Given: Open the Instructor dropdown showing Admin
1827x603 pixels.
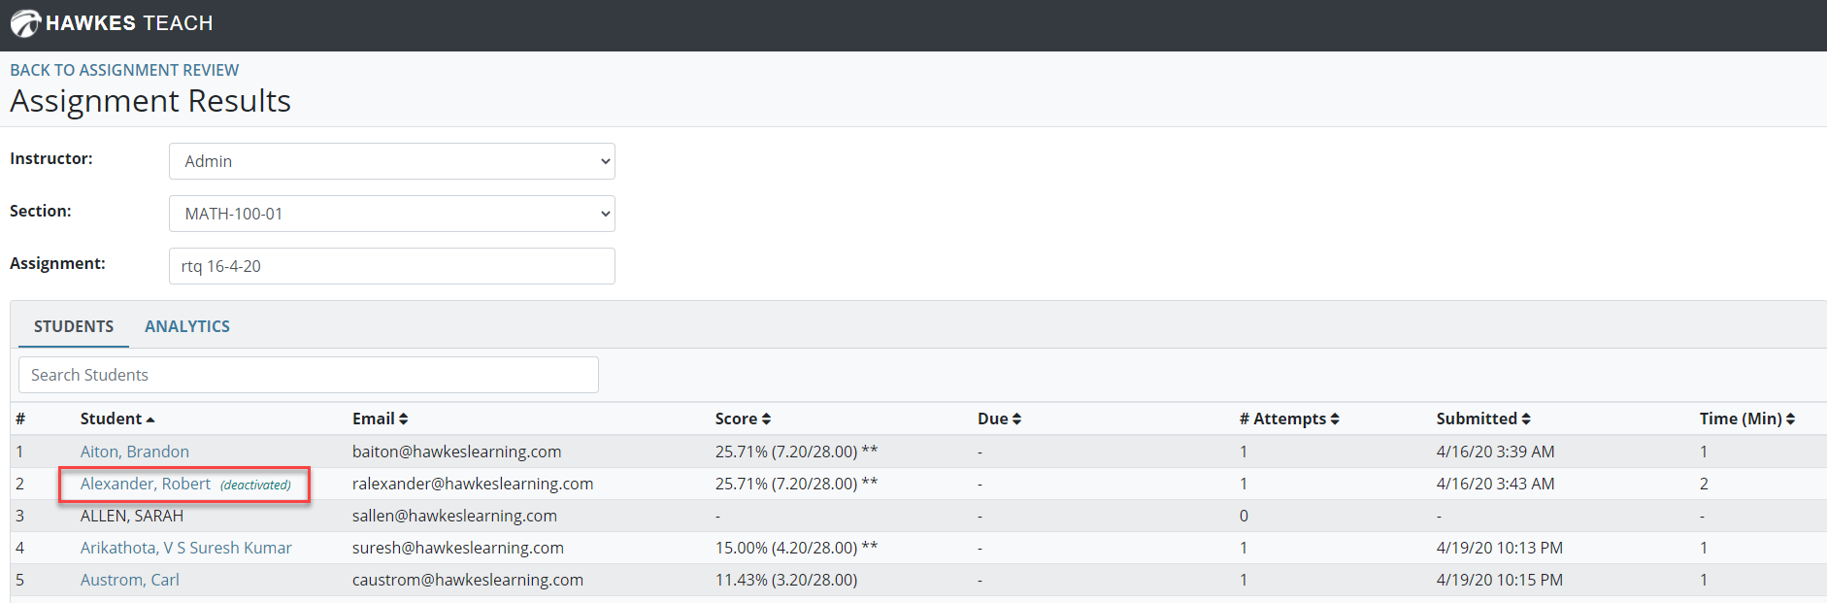Looking at the screenshot, I should (x=391, y=161).
